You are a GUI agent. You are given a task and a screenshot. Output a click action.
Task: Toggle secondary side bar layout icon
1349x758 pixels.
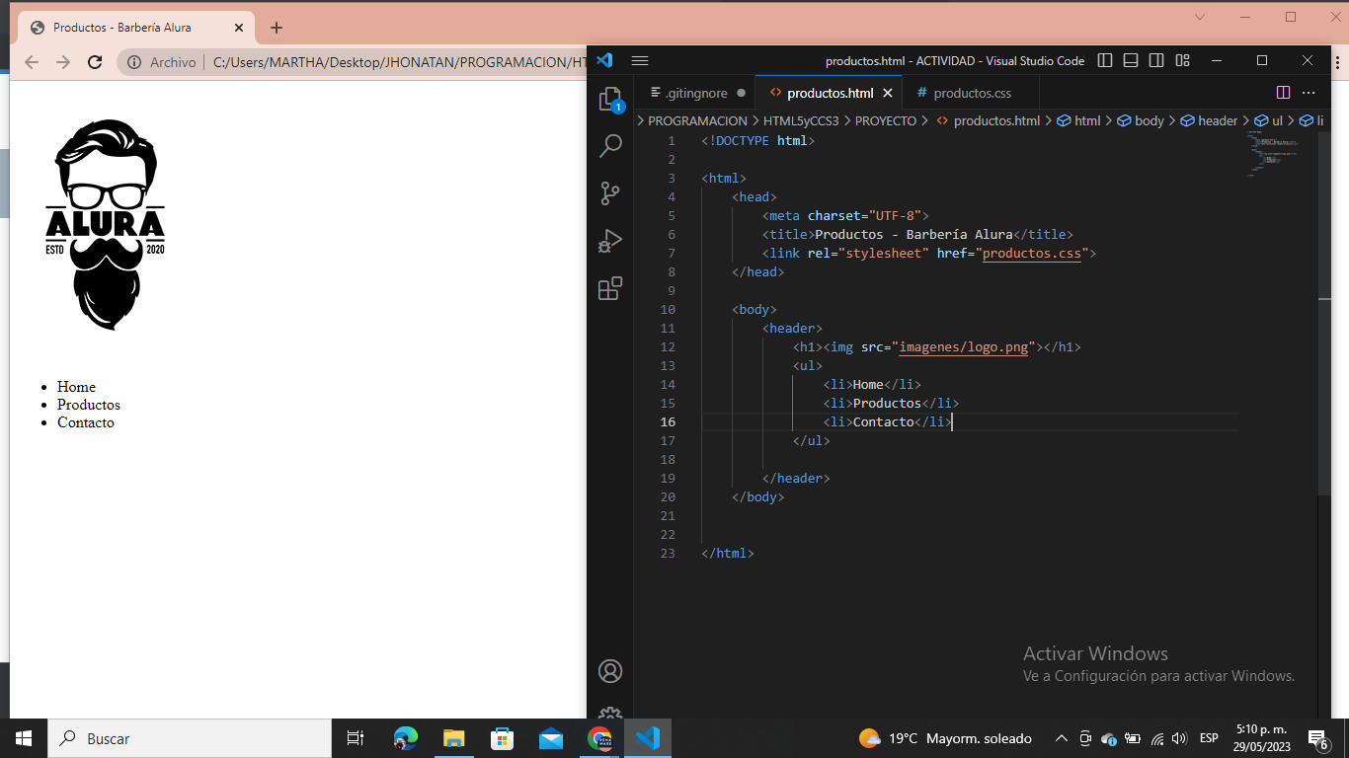coord(1156,60)
